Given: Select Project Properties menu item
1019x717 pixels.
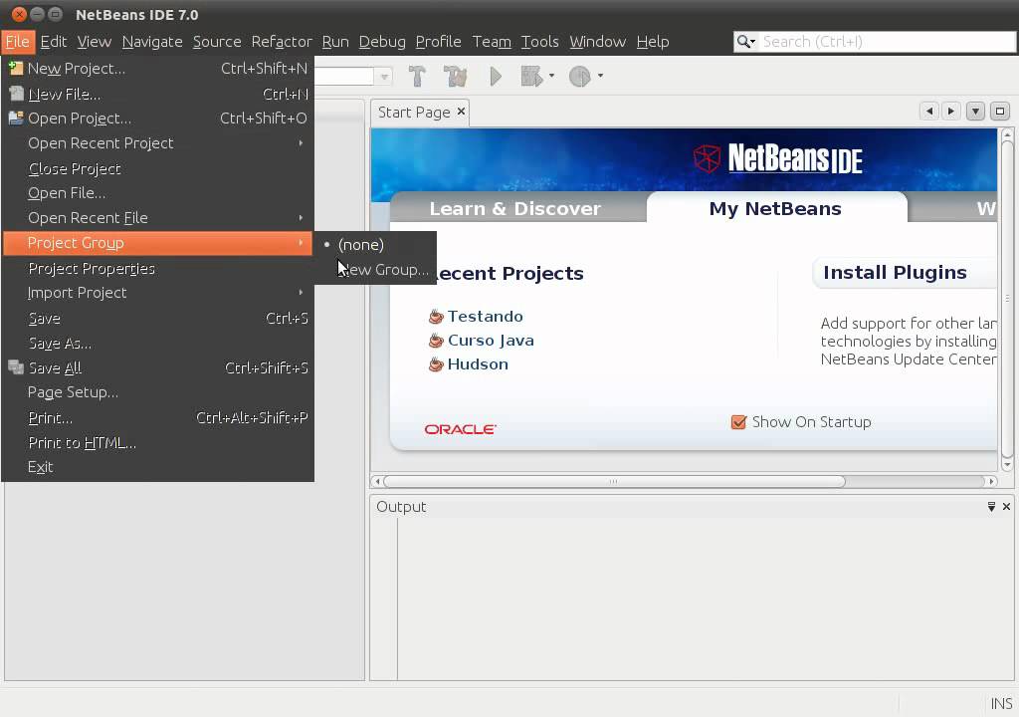Looking at the screenshot, I should 158,268.
